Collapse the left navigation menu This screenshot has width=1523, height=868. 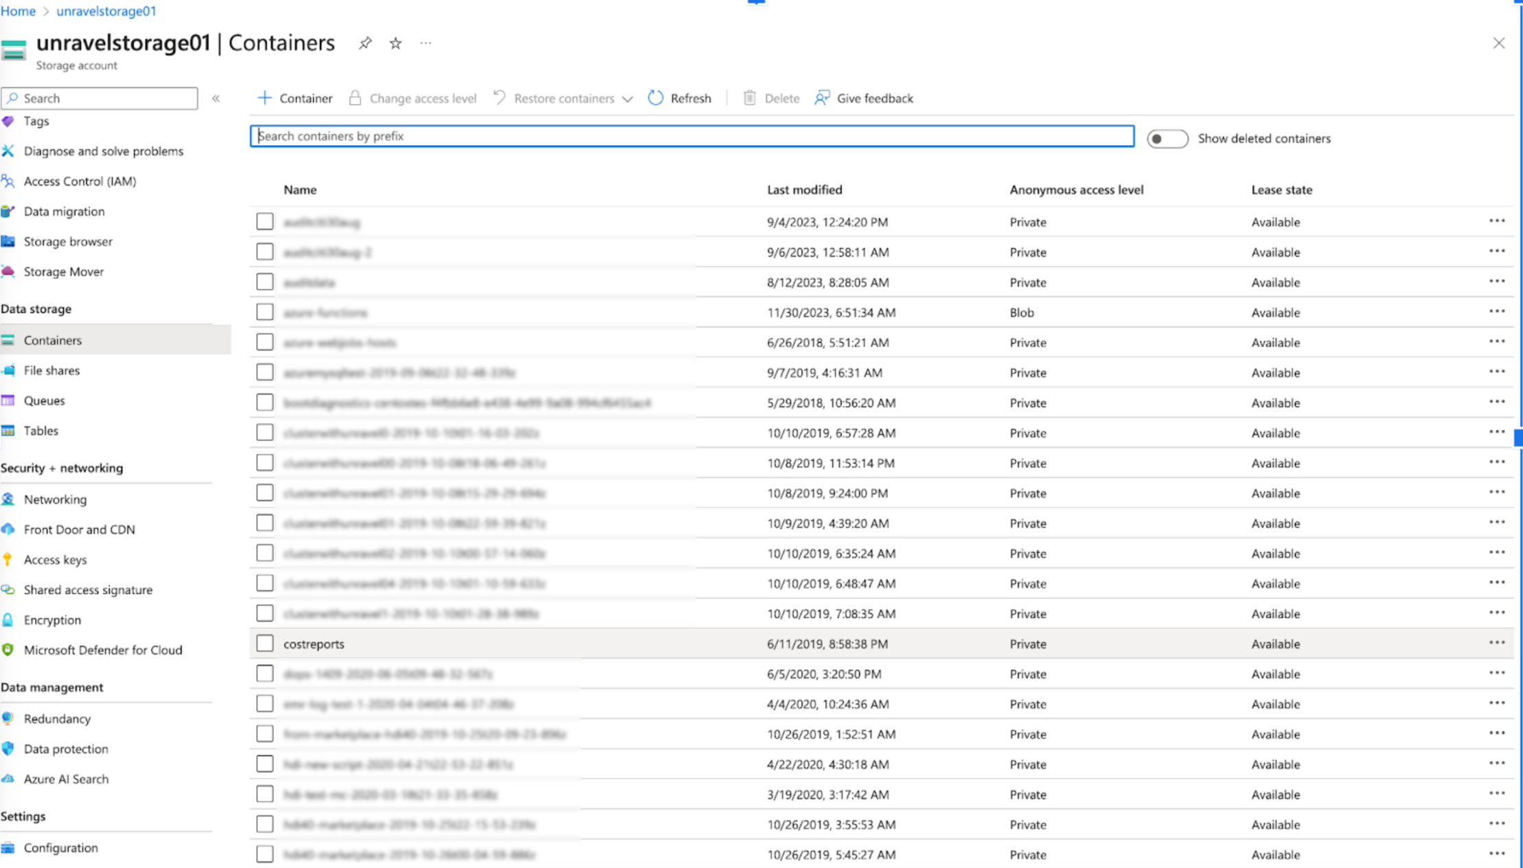pyautogui.click(x=216, y=98)
